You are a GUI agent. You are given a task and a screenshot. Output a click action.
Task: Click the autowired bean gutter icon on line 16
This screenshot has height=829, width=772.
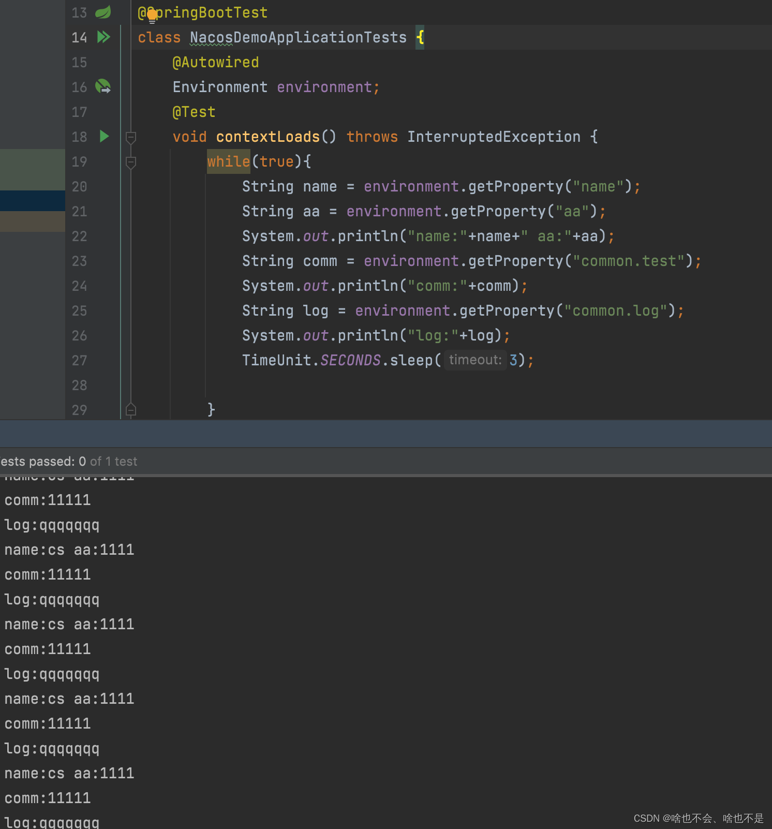point(103,86)
